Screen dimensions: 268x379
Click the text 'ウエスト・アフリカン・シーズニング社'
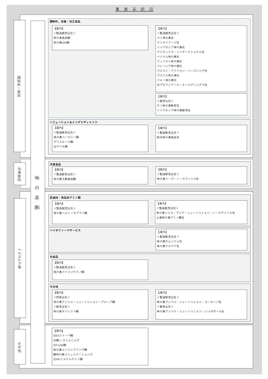pyautogui.click(x=182, y=71)
